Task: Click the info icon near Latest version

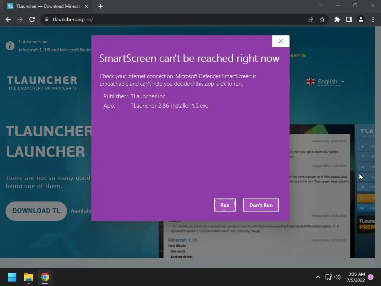Action: tap(10, 46)
